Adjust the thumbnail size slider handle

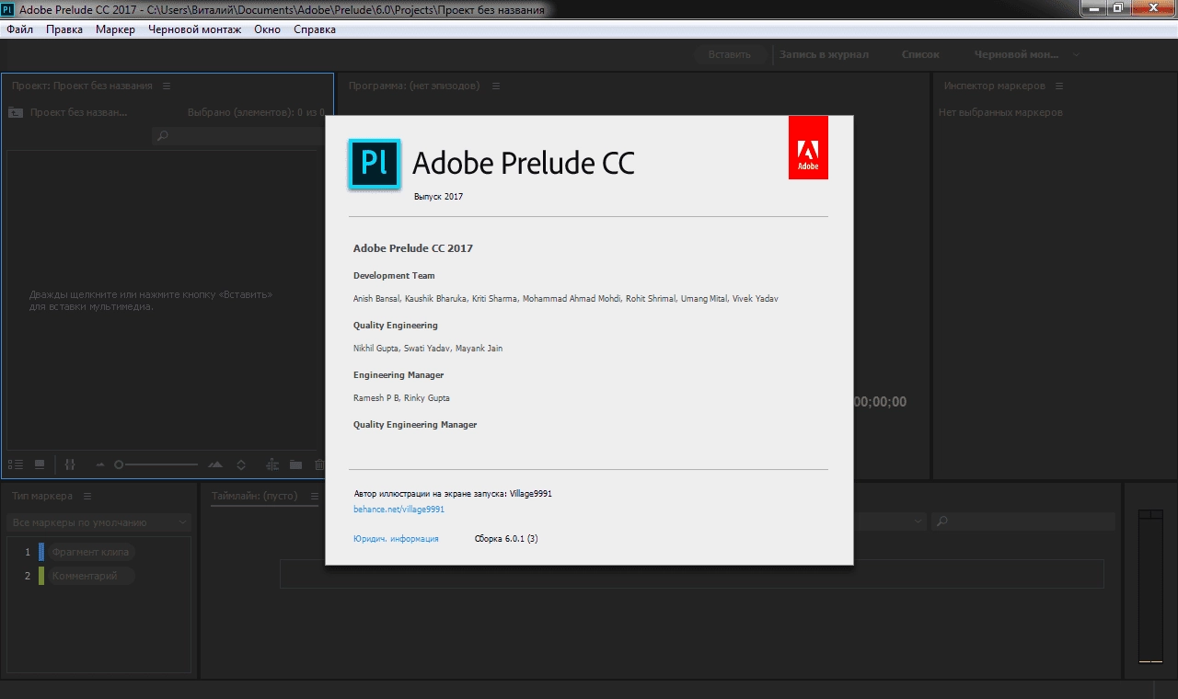(x=119, y=465)
